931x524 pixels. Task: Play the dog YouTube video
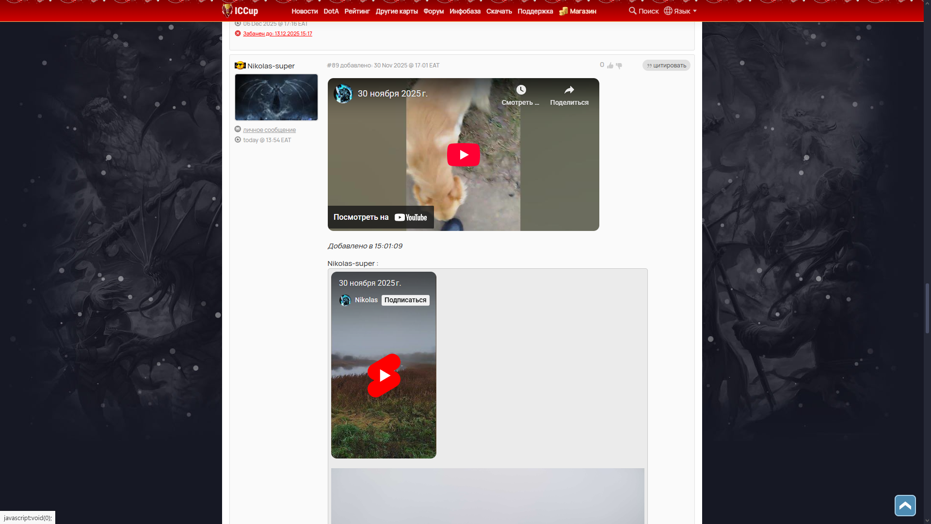tap(463, 155)
